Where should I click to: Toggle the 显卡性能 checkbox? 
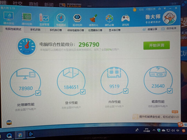pos(83,92)
